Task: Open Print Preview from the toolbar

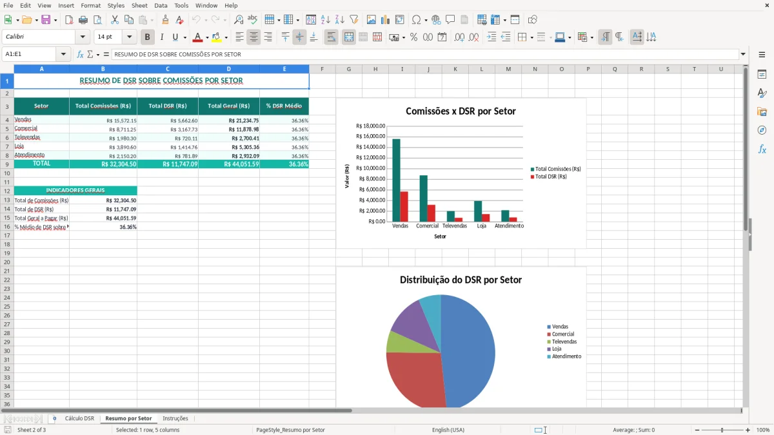Action: click(x=97, y=20)
